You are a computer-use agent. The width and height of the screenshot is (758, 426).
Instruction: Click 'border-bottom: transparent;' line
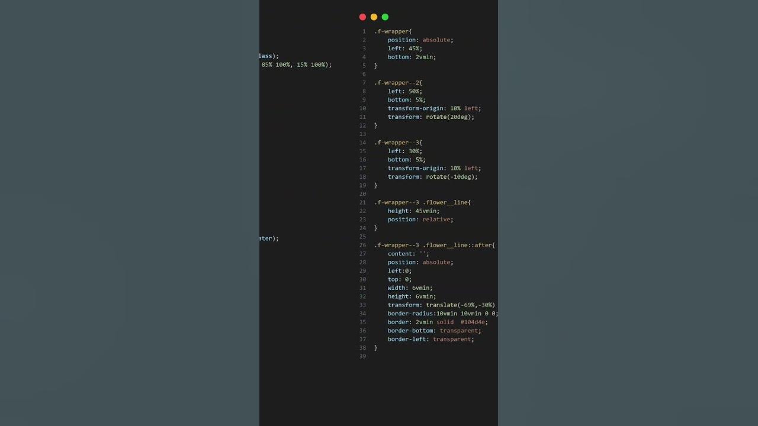(x=435, y=331)
